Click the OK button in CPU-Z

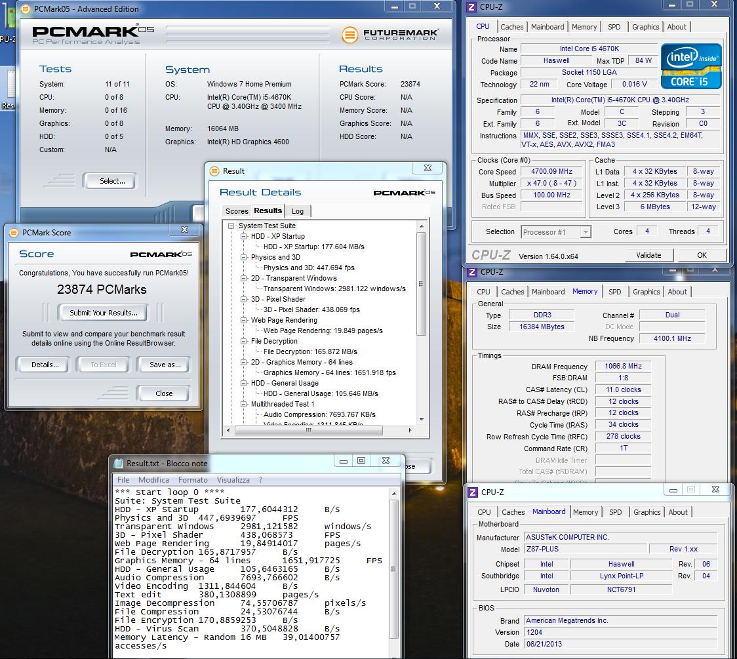coord(702,255)
